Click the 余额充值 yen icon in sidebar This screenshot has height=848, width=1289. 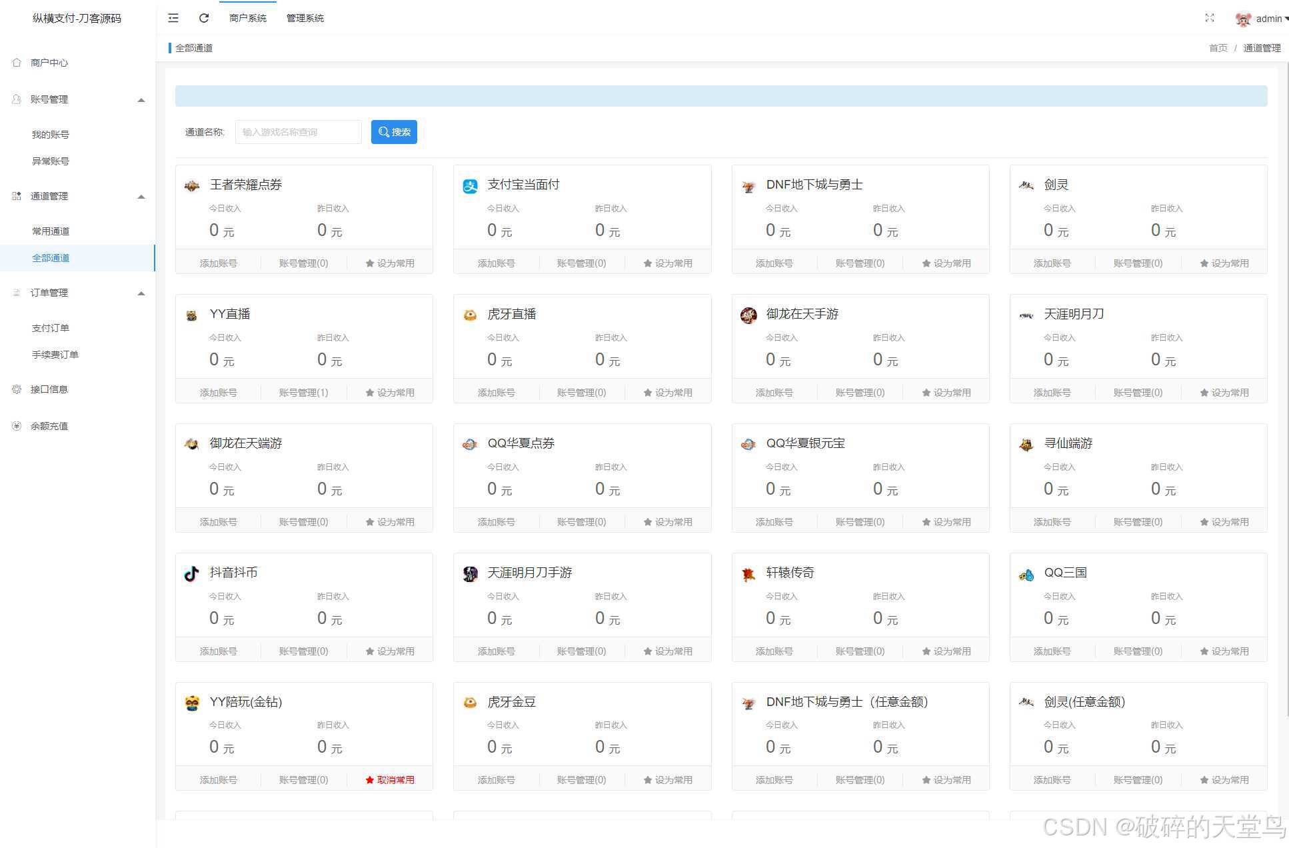click(17, 426)
